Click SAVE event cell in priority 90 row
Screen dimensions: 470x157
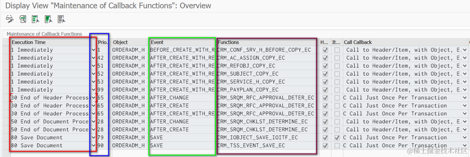point(183,146)
